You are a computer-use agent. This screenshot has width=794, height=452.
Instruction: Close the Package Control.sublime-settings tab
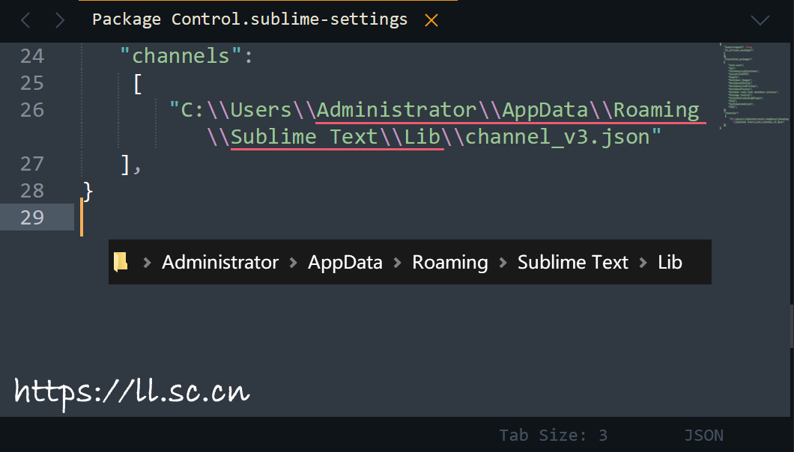[431, 20]
